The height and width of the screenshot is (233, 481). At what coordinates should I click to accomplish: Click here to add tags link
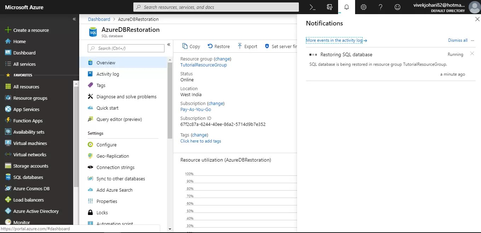tap(201, 141)
